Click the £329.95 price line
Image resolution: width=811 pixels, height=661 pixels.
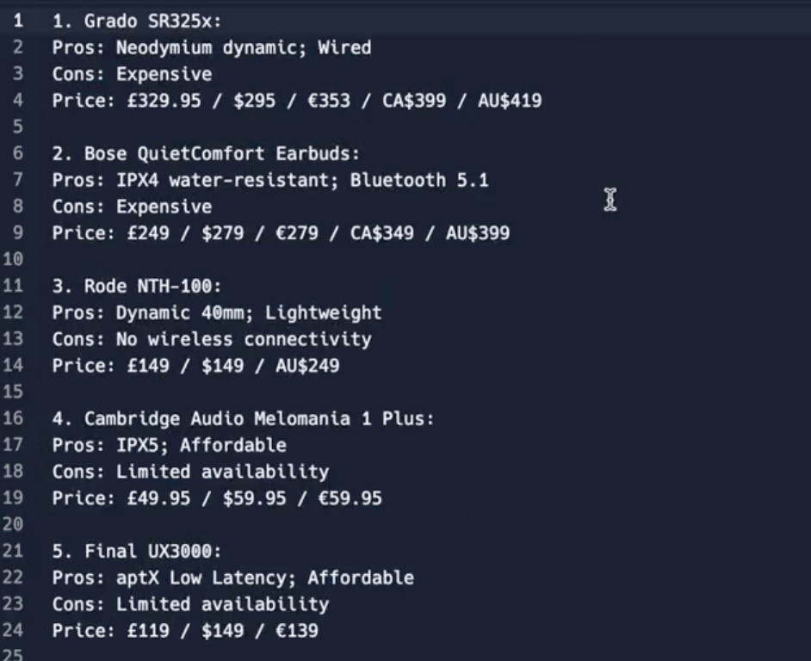[x=297, y=101]
